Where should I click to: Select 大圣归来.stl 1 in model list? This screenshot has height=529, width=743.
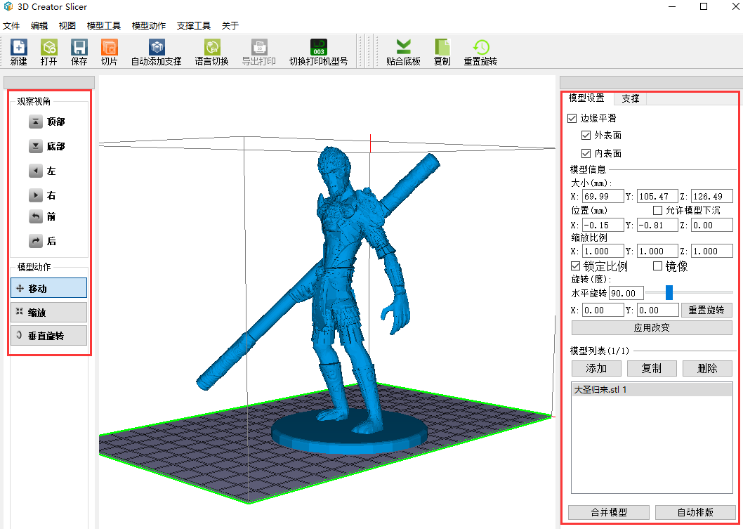click(x=652, y=390)
